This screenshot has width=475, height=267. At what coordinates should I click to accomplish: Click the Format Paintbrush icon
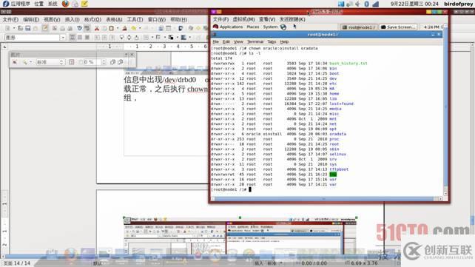tap(124, 28)
